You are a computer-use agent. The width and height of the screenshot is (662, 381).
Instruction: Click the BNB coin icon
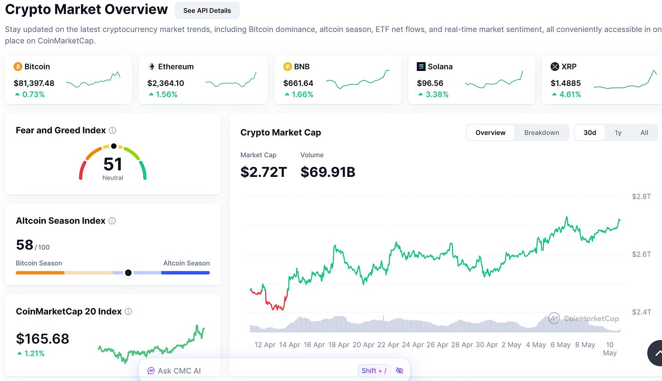tap(287, 67)
